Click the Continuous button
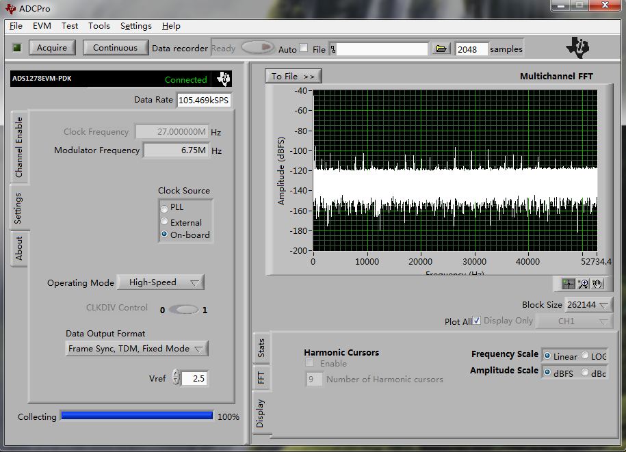The height and width of the screenshot is (452, 626). click(x=116, y=47)
